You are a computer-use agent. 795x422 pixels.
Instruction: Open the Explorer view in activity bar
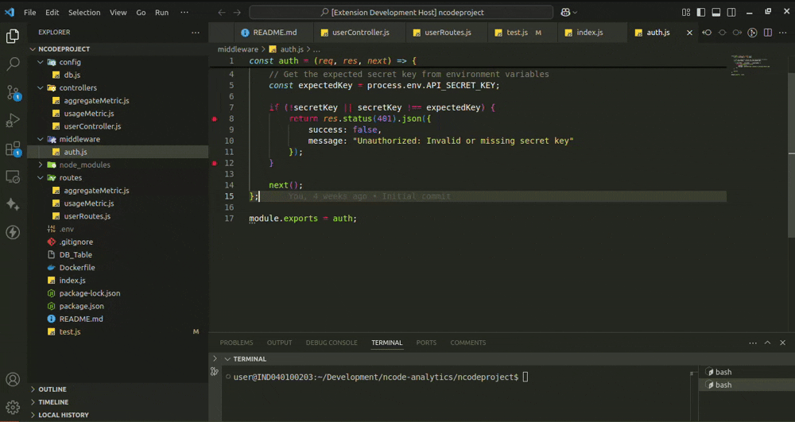13,36
